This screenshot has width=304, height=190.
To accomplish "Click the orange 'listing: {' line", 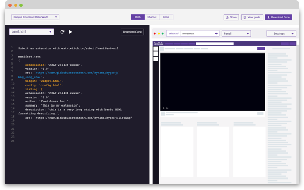I will [34, 89].
